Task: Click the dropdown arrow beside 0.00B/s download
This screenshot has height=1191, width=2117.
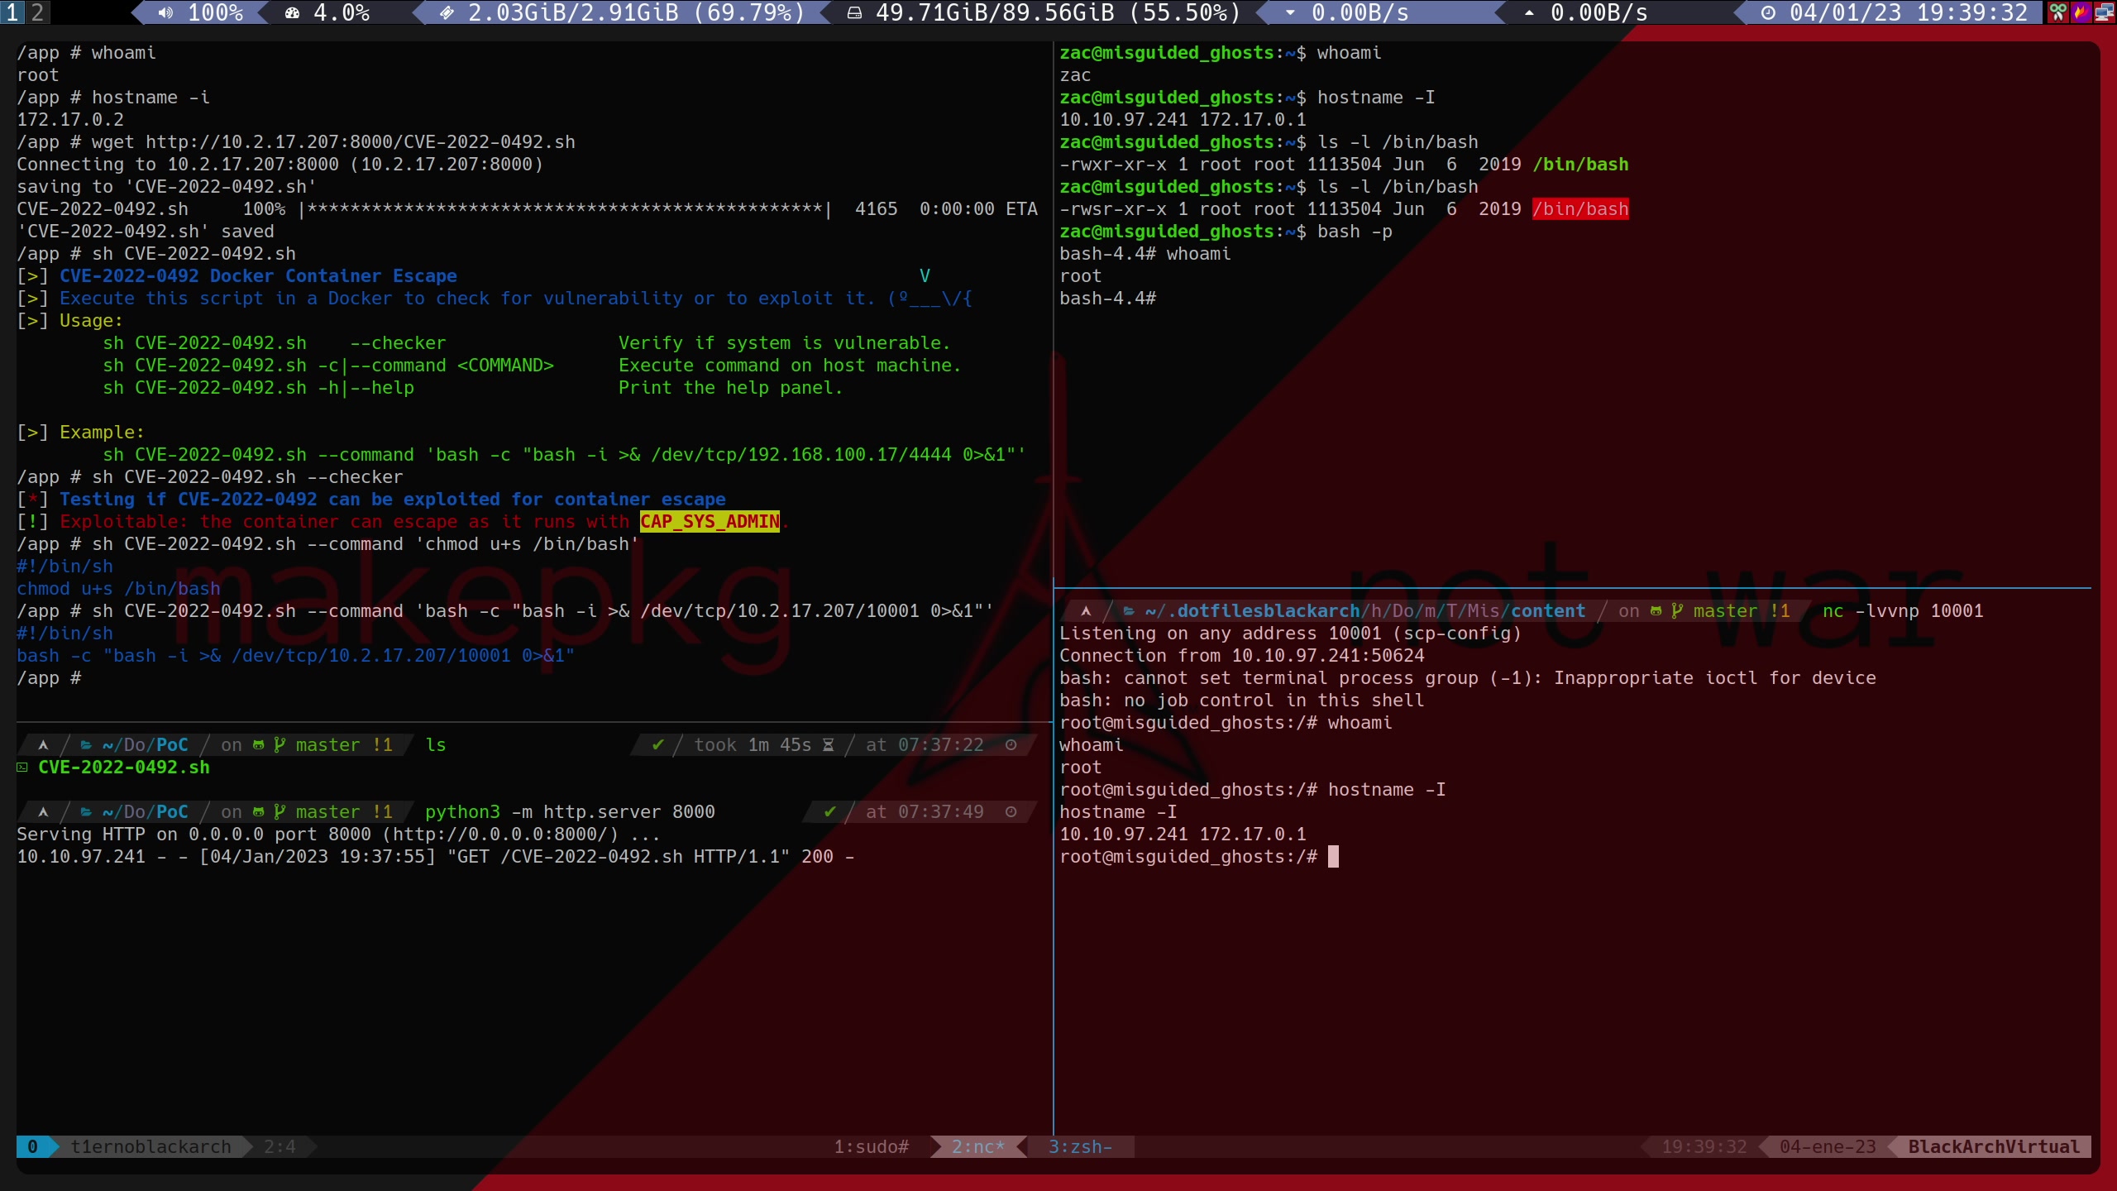Action: [1290, 12]
